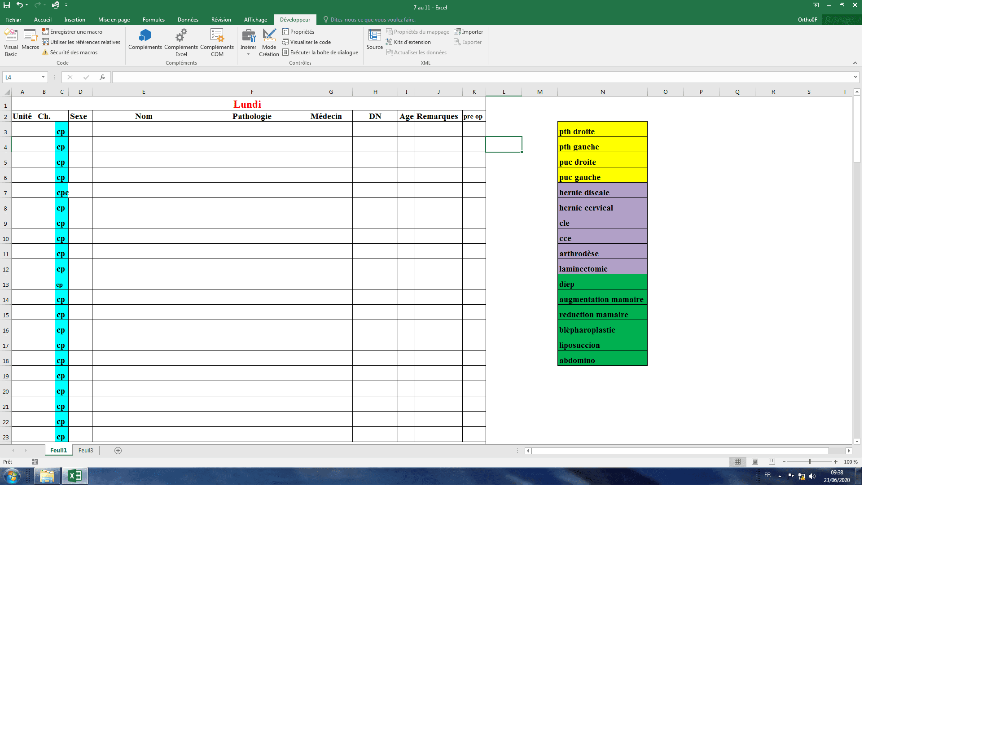Open Sécurité des macros
This screenshot has height=754, width=991.
(73, 53)
